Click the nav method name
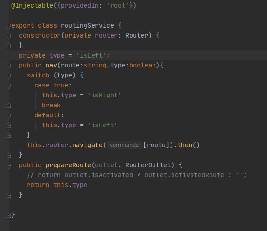This screenshot has height=231, width=267. 51,66
